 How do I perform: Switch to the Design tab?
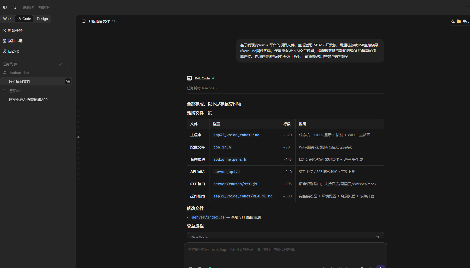pyautogui.click(x=42, y=19)
